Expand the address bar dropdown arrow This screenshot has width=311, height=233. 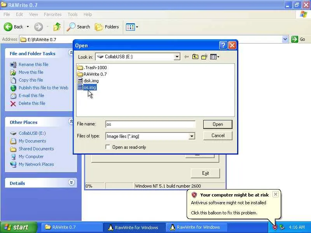(x=285, y=39)
